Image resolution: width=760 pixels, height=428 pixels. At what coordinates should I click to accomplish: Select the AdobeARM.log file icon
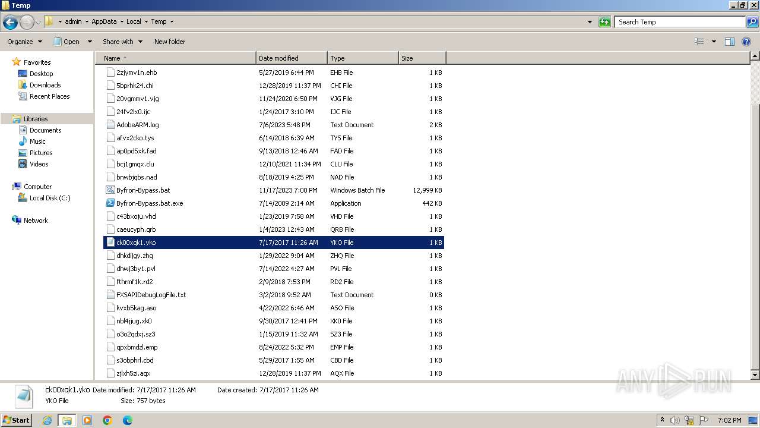(x=110, y=125)
